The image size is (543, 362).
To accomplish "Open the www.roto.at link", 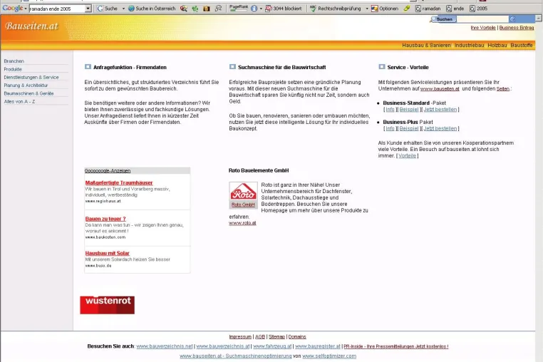I will (242, 223).
